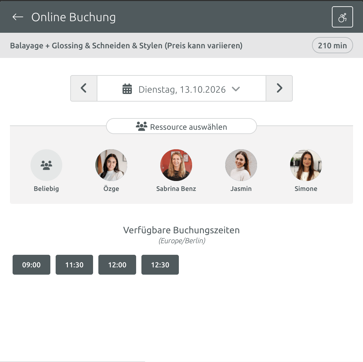
Task: Click group icon in Ressource auswählen
Action: point(141,126)
